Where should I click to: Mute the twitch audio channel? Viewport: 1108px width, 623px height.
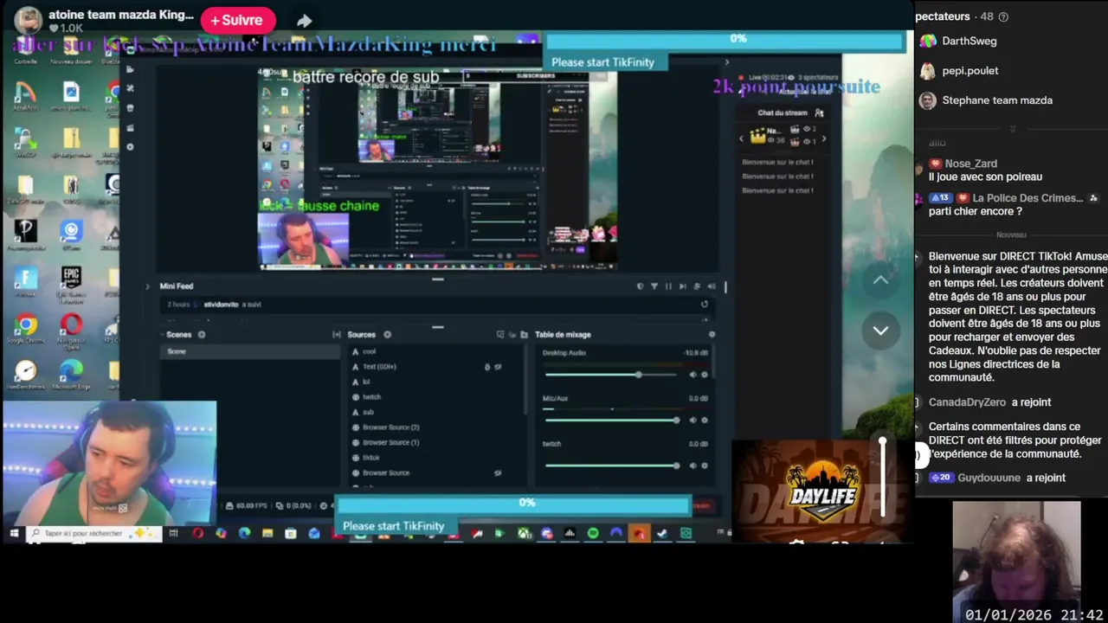pyautogui.click(x=692, y=466)
